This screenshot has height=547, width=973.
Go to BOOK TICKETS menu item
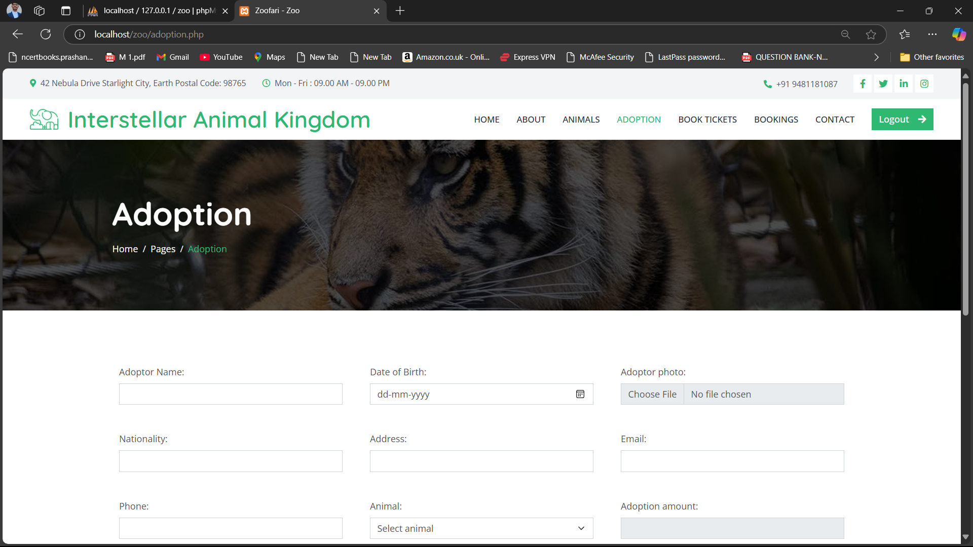pos(707,120)
